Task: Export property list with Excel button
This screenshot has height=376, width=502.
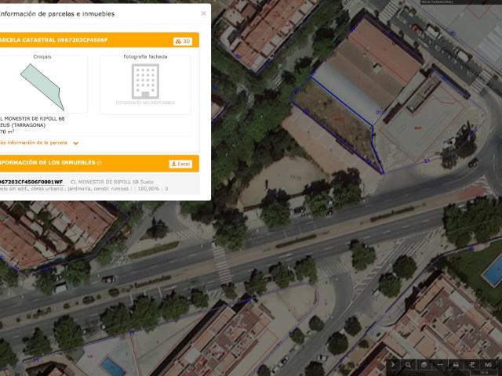Action: click(180, 164)
